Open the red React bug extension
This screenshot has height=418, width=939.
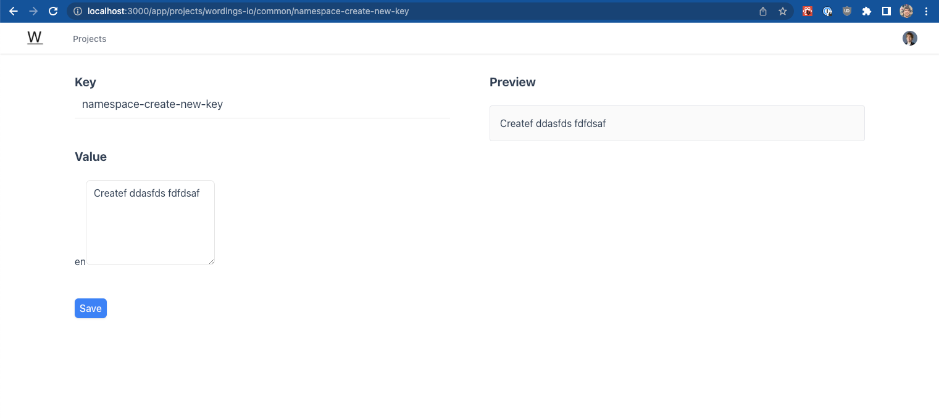[x=808, y=11]
